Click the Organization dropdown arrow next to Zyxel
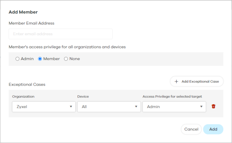The width and height of the screenshot is (232, 143). (71, 107)
